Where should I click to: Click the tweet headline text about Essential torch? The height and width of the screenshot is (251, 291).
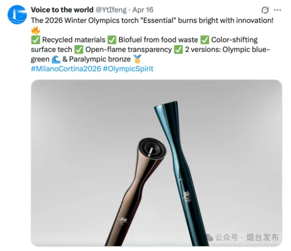[152, 20]
